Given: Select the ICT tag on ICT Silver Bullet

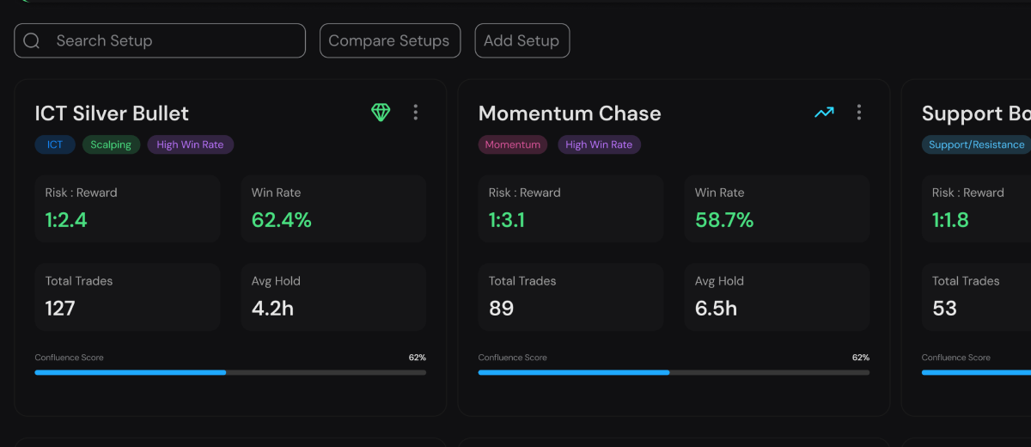Looking at the screenshot, I should point(55,144).
